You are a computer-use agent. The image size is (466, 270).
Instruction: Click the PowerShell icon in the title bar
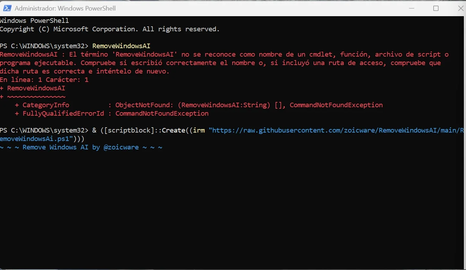coord(7,8)
